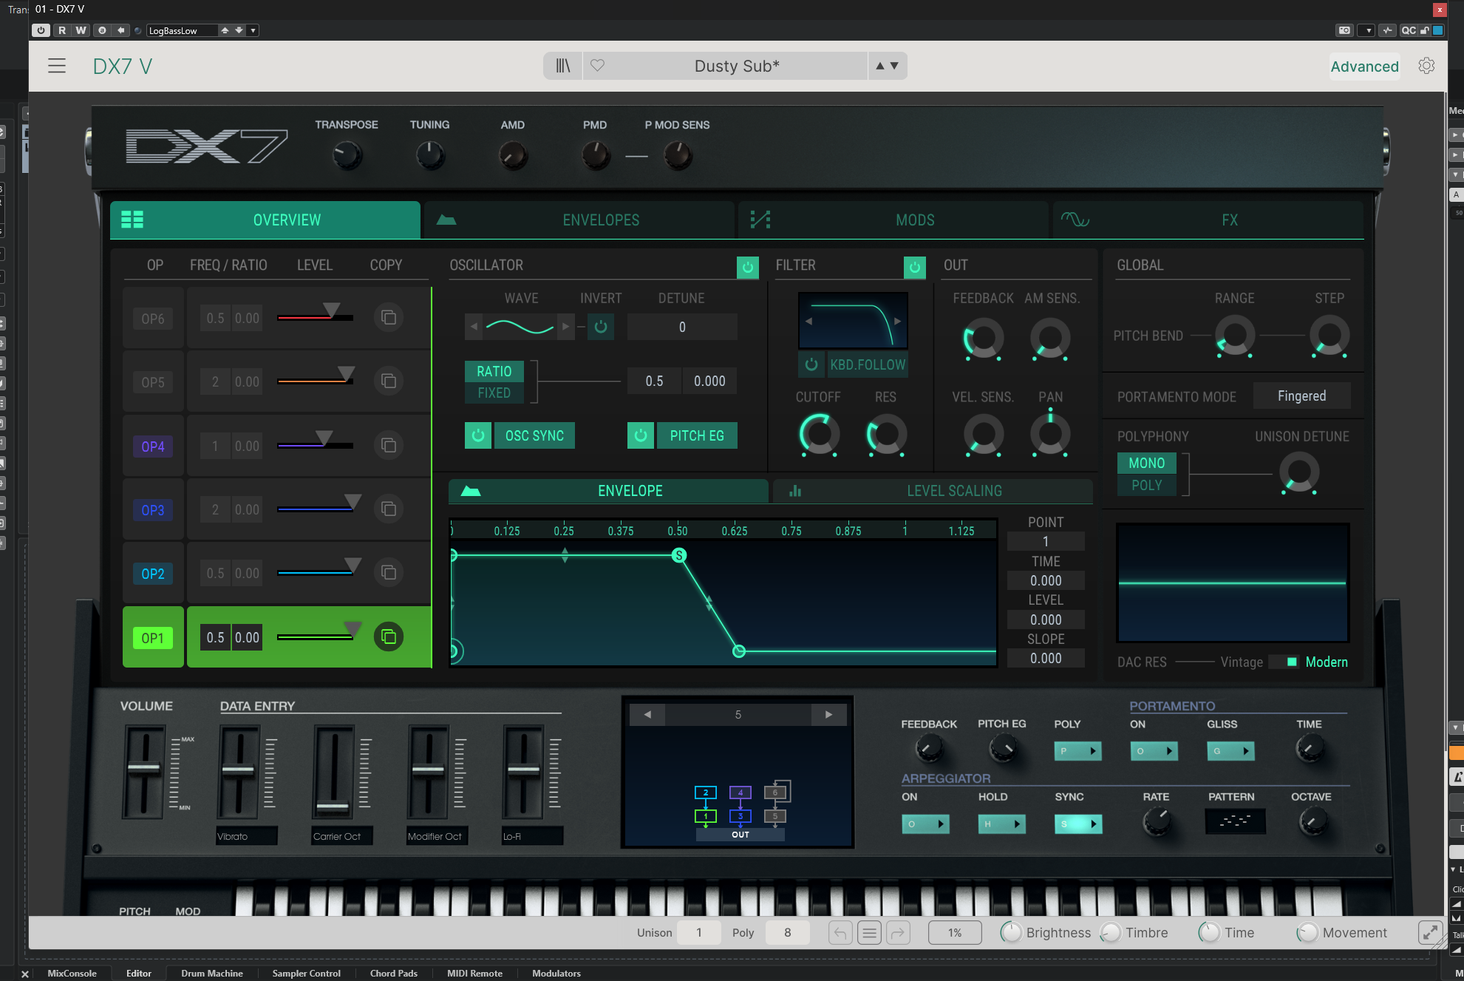Open the MixConsole tab in the host
1464x981 pixels.
click(x=72, y=973)
